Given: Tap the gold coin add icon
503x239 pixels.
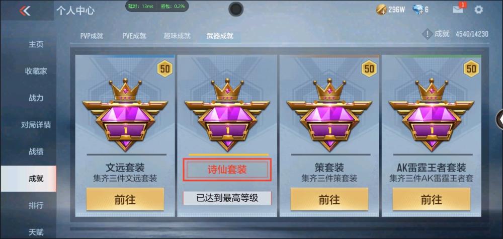Looking at the screenshot, I should (381, 10).
